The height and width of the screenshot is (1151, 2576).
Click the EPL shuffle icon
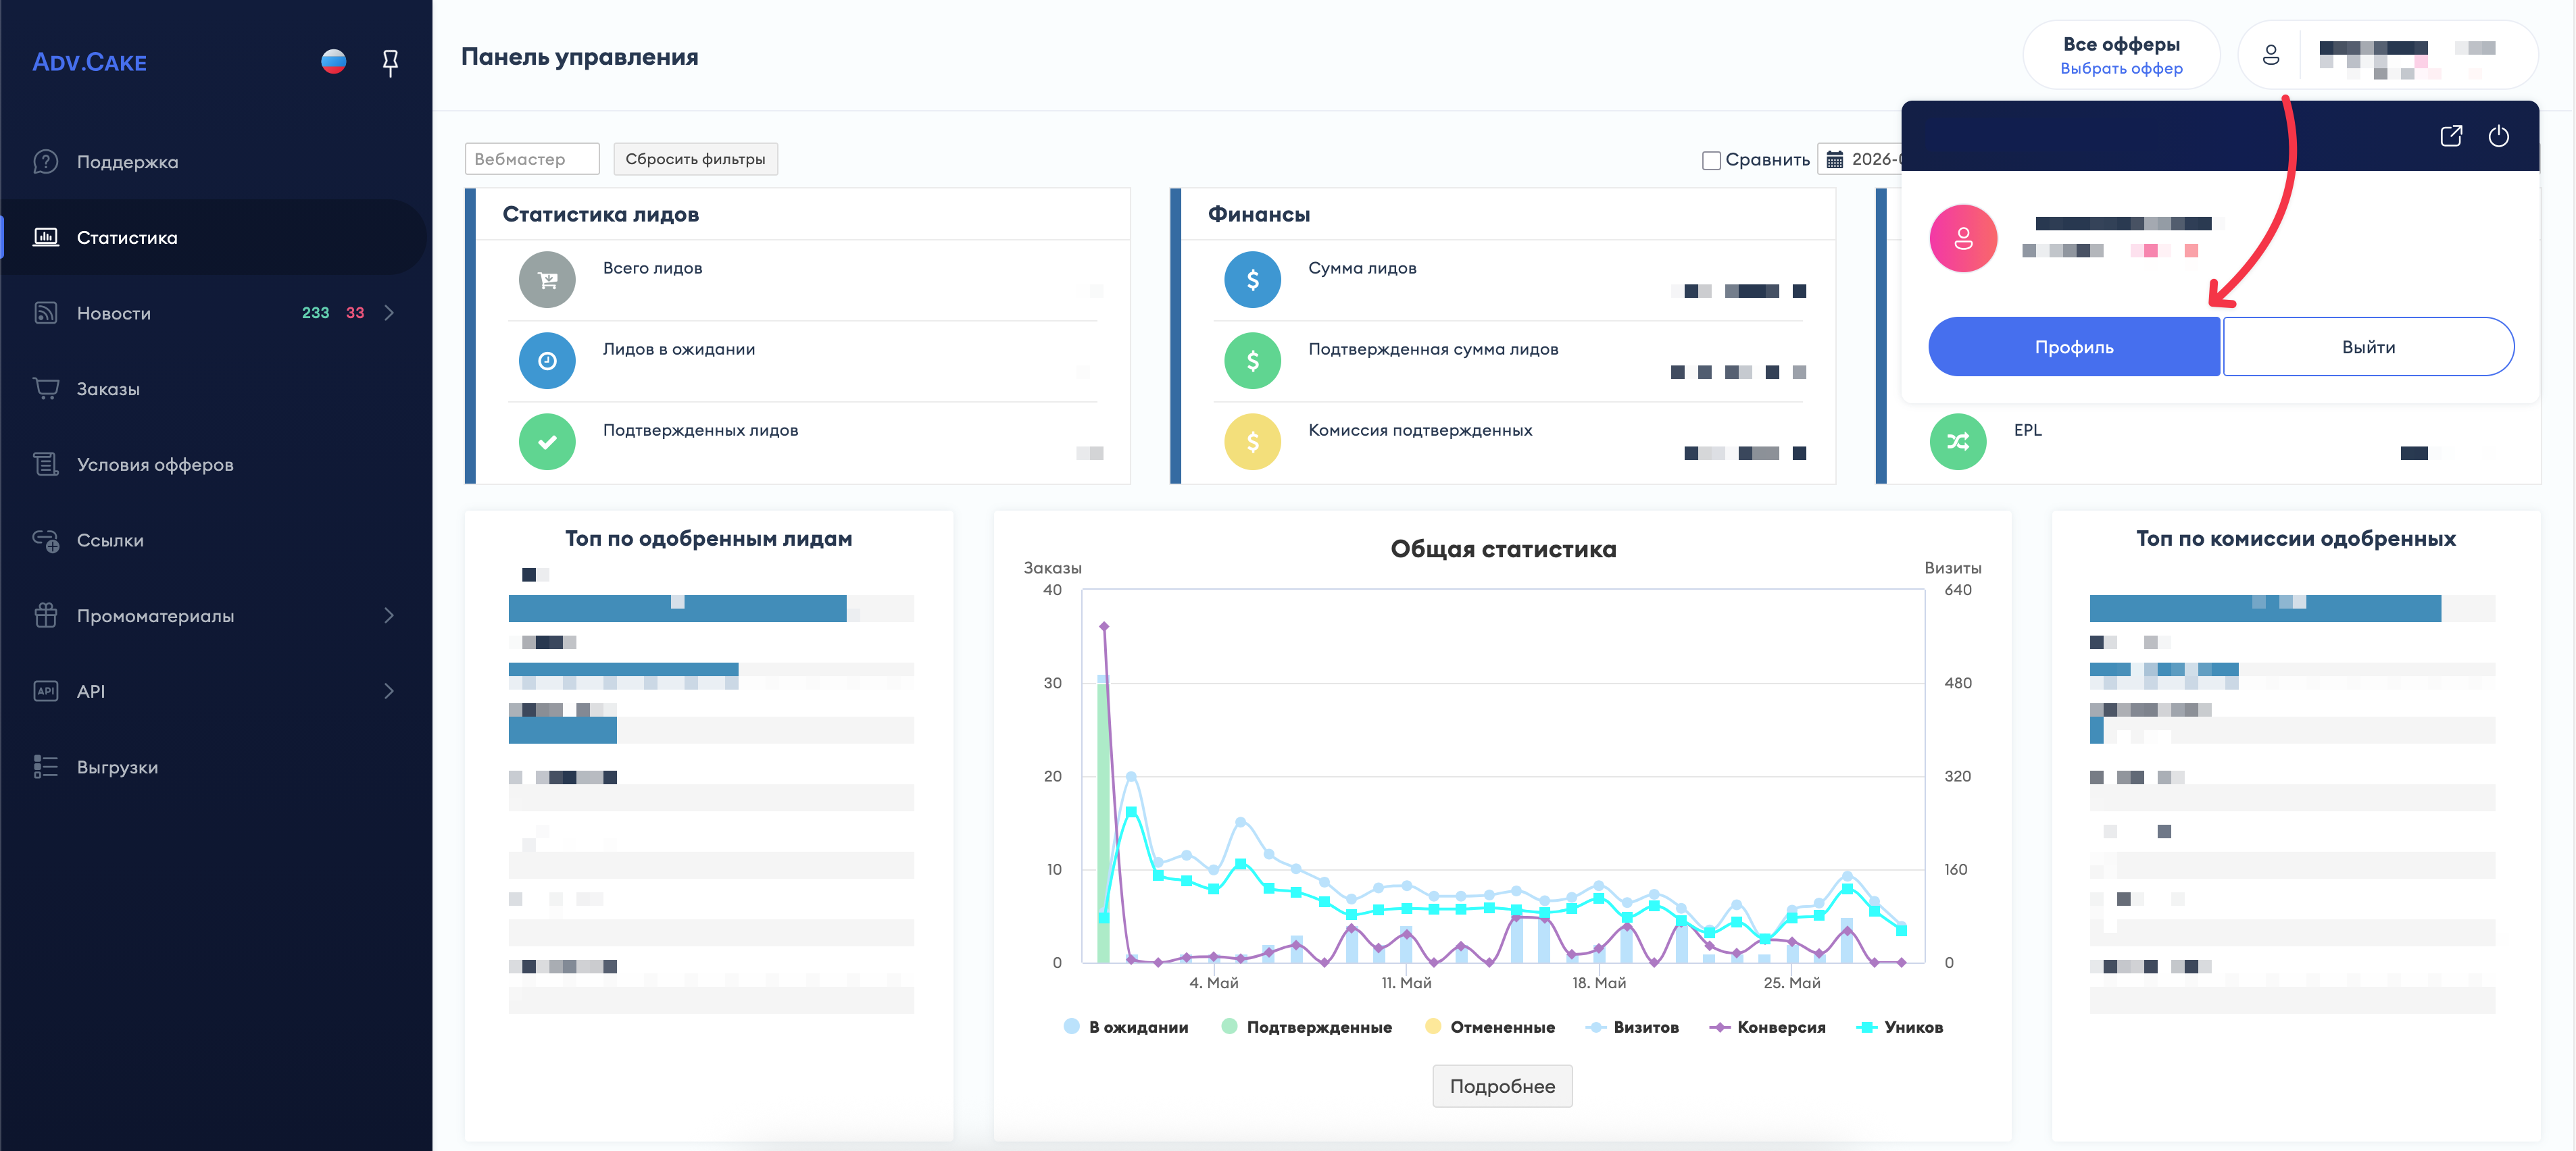[1958, 441]
